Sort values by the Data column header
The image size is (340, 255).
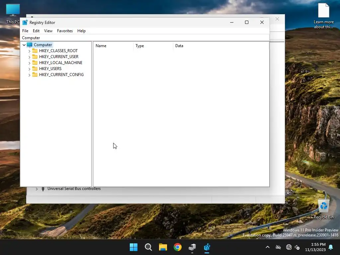coord(221,46)
